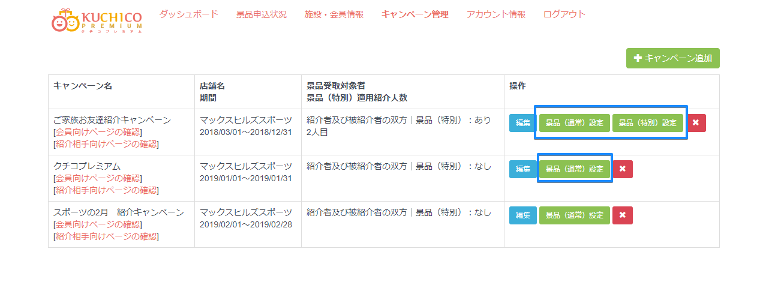The image size is (763, 303).
Task: Delete the スポーツの2月 campaign with red X
Action: pyautogui.click(x=623, y=215)
